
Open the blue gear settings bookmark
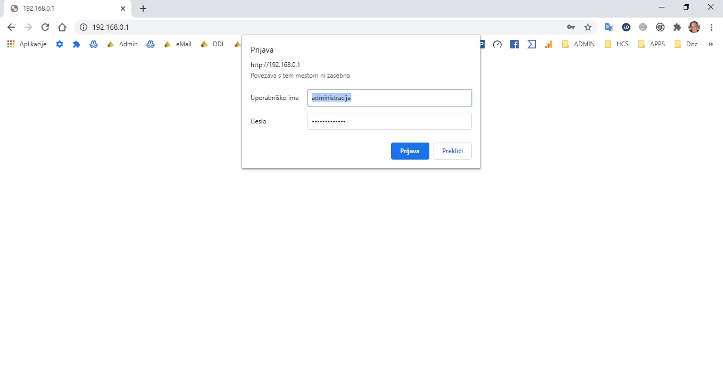tap(60, 44)
